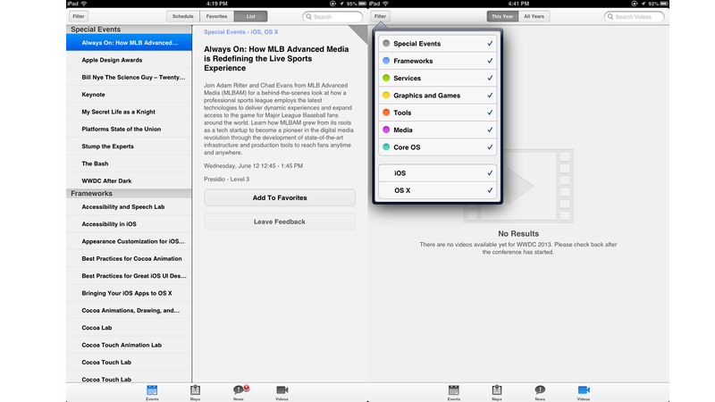Click purple Media color dot

coord(386,130)
